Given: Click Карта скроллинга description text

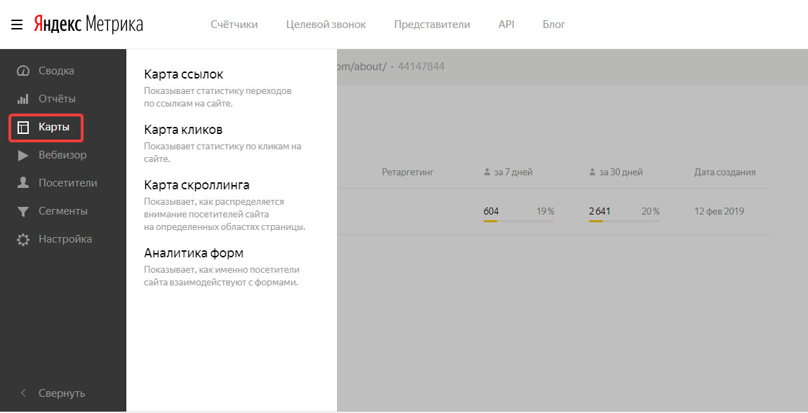Looking at the screenshot, I should 224,215.
